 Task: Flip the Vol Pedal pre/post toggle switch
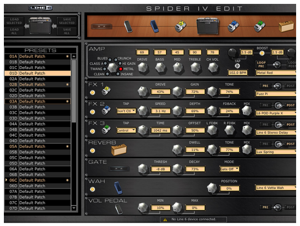278,207
